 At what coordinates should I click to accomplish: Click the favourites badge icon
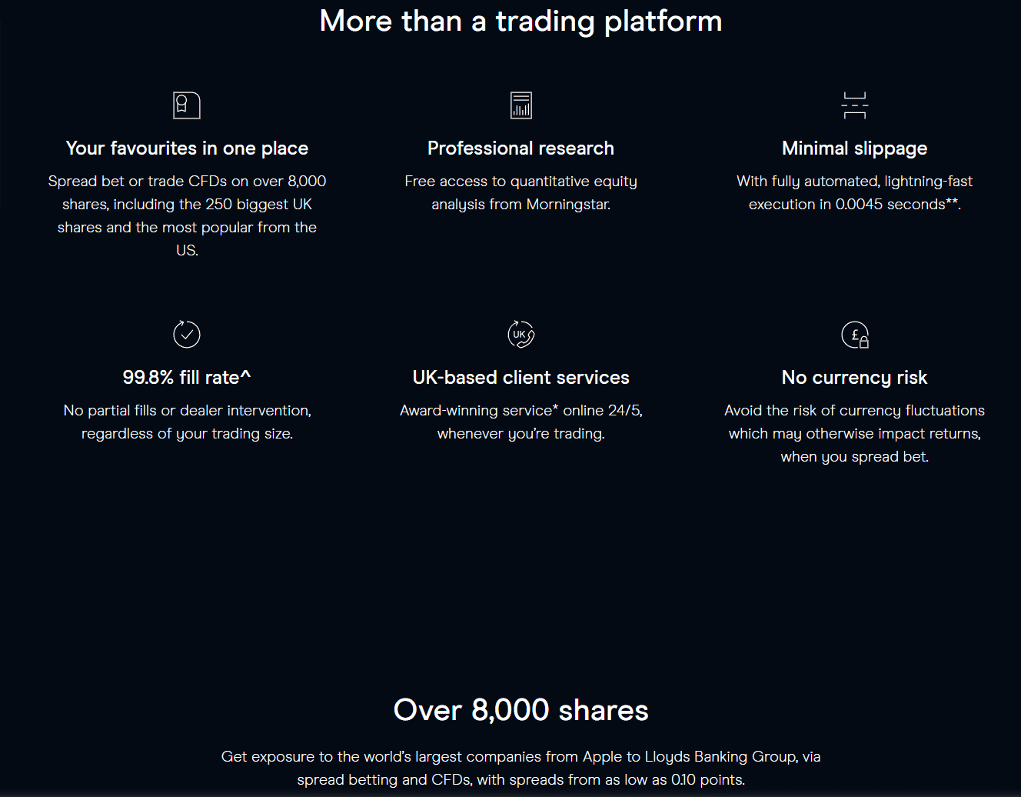(187, 105)
